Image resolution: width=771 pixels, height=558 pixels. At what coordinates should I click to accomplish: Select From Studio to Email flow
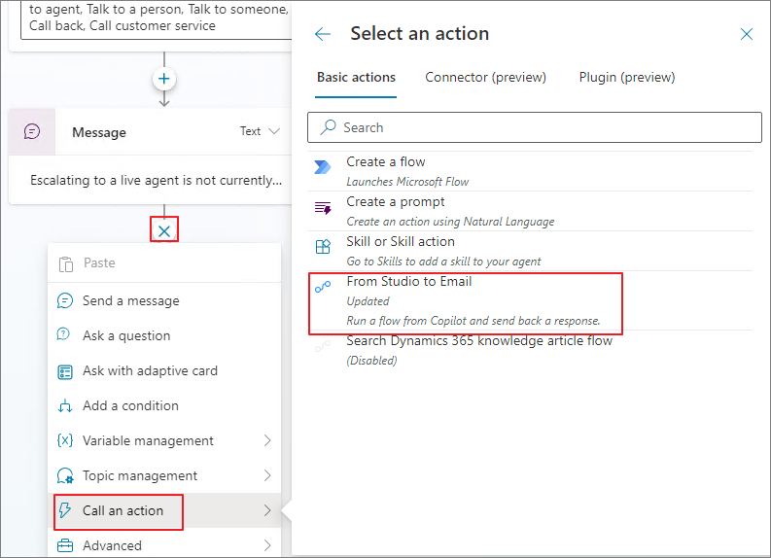point(465,301)
